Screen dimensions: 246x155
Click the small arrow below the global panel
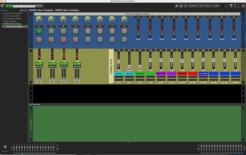tap(128, 143)
